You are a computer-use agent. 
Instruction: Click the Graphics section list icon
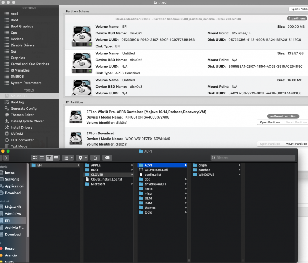(x=7, y=58)
